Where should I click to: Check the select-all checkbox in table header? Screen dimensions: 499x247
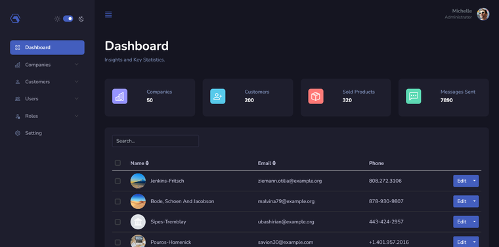tap(118, 163)
